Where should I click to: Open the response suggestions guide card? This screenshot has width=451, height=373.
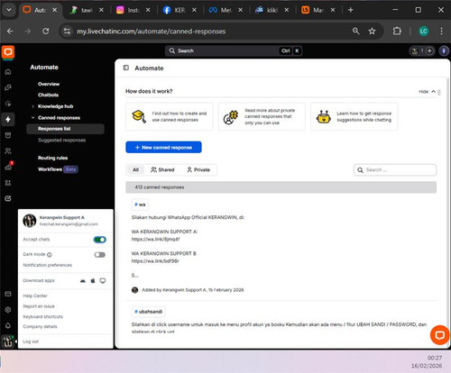(x=354, y=116)
